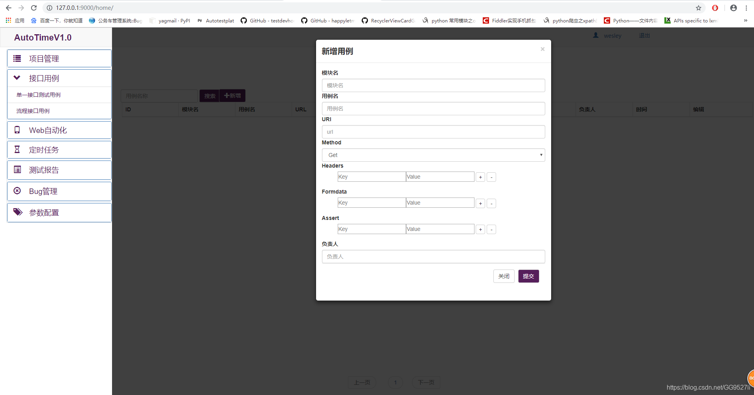Click the Opera extension icon
The image size is (754, 395).
pos(715,8)
